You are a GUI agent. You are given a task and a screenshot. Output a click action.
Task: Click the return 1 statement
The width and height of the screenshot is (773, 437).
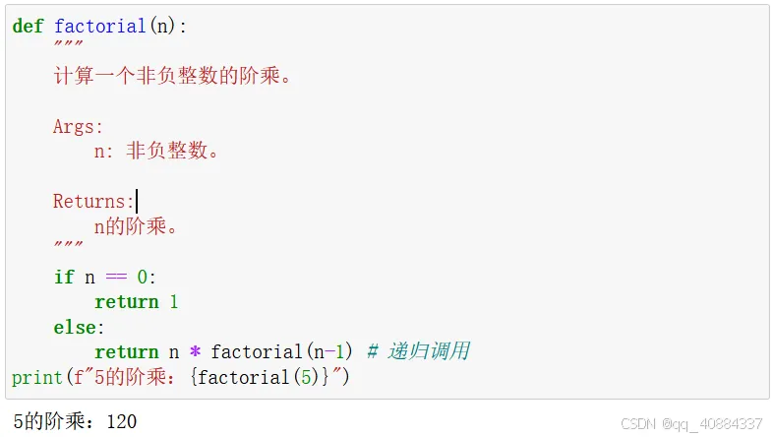point(136,302)
